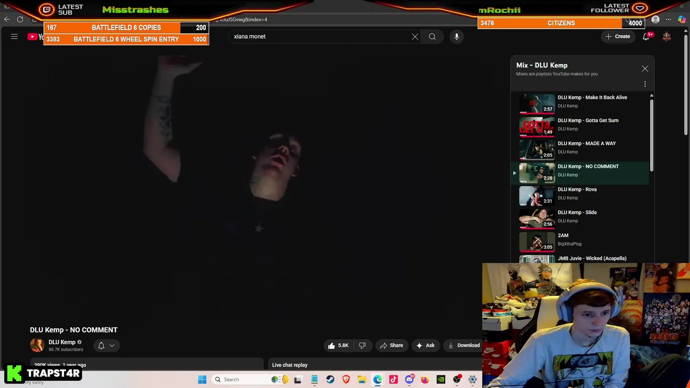Download the video with the Download button
Viewport: 690px width, 388px height.
coord(463,345)
